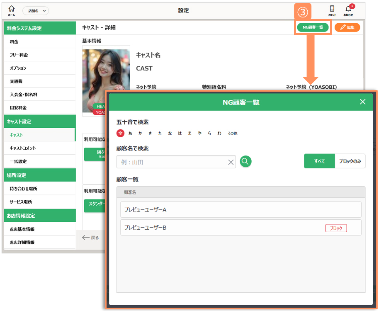Expand the 店舗名 store dropdown

point(36,11)
